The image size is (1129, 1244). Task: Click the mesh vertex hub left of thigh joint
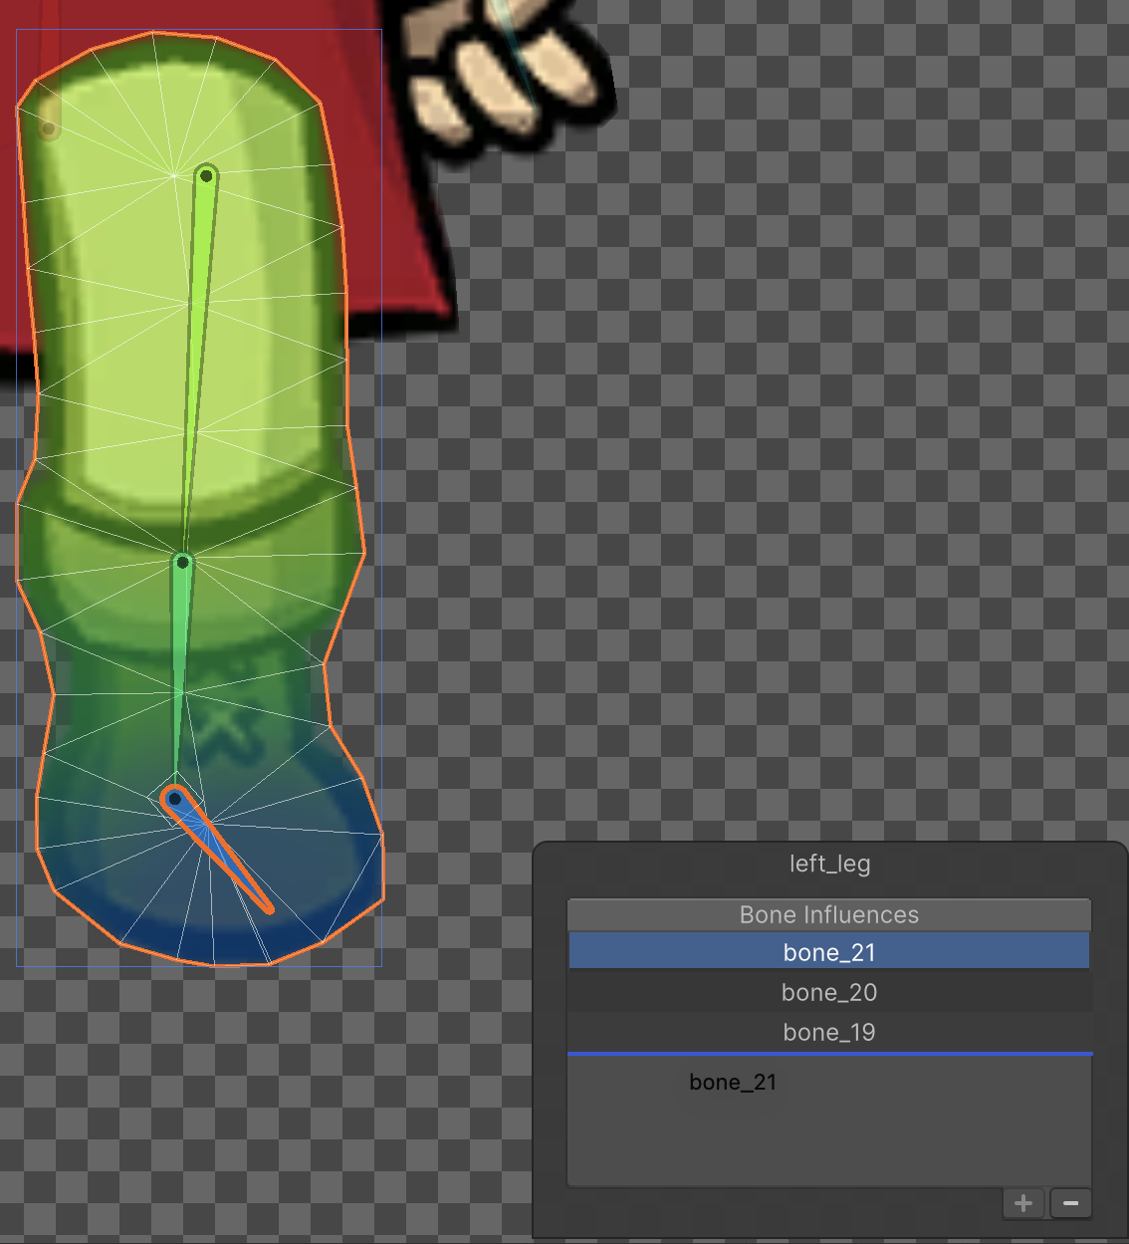(x=174, y=175)
